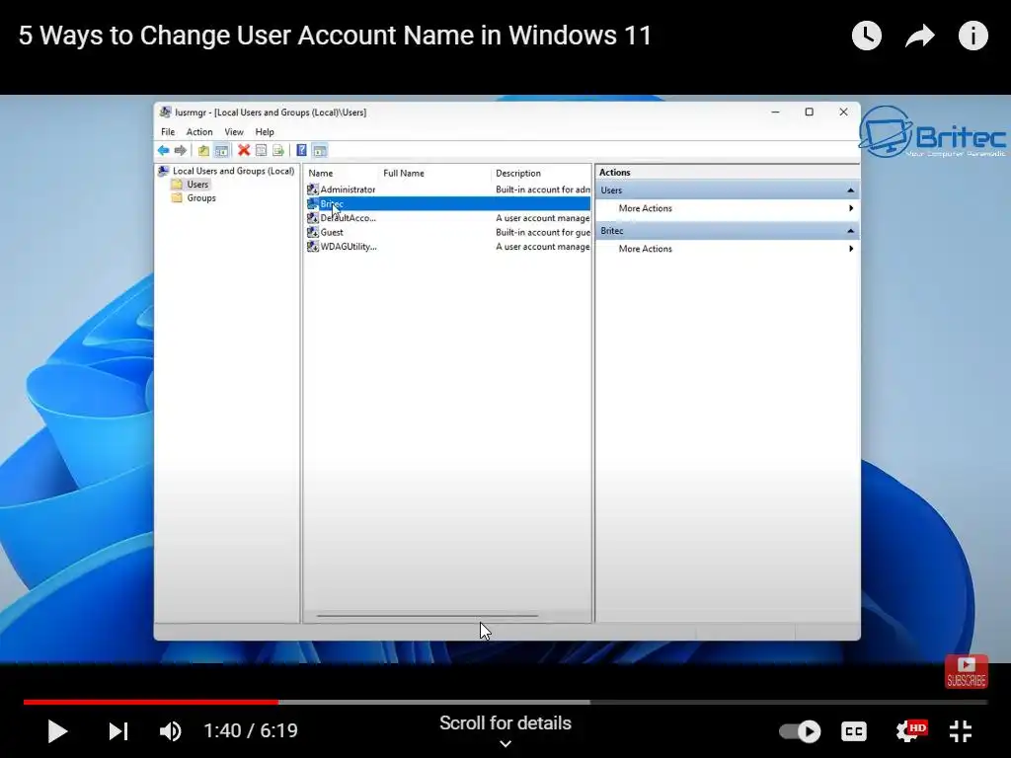Mute the video volume speaker icon
Image resolution: width=1011 pixels, height=758 pixels.
tap(170, 731)
